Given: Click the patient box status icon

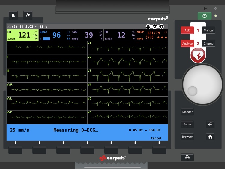Looking at the screenshot, I should coord(148,26).
